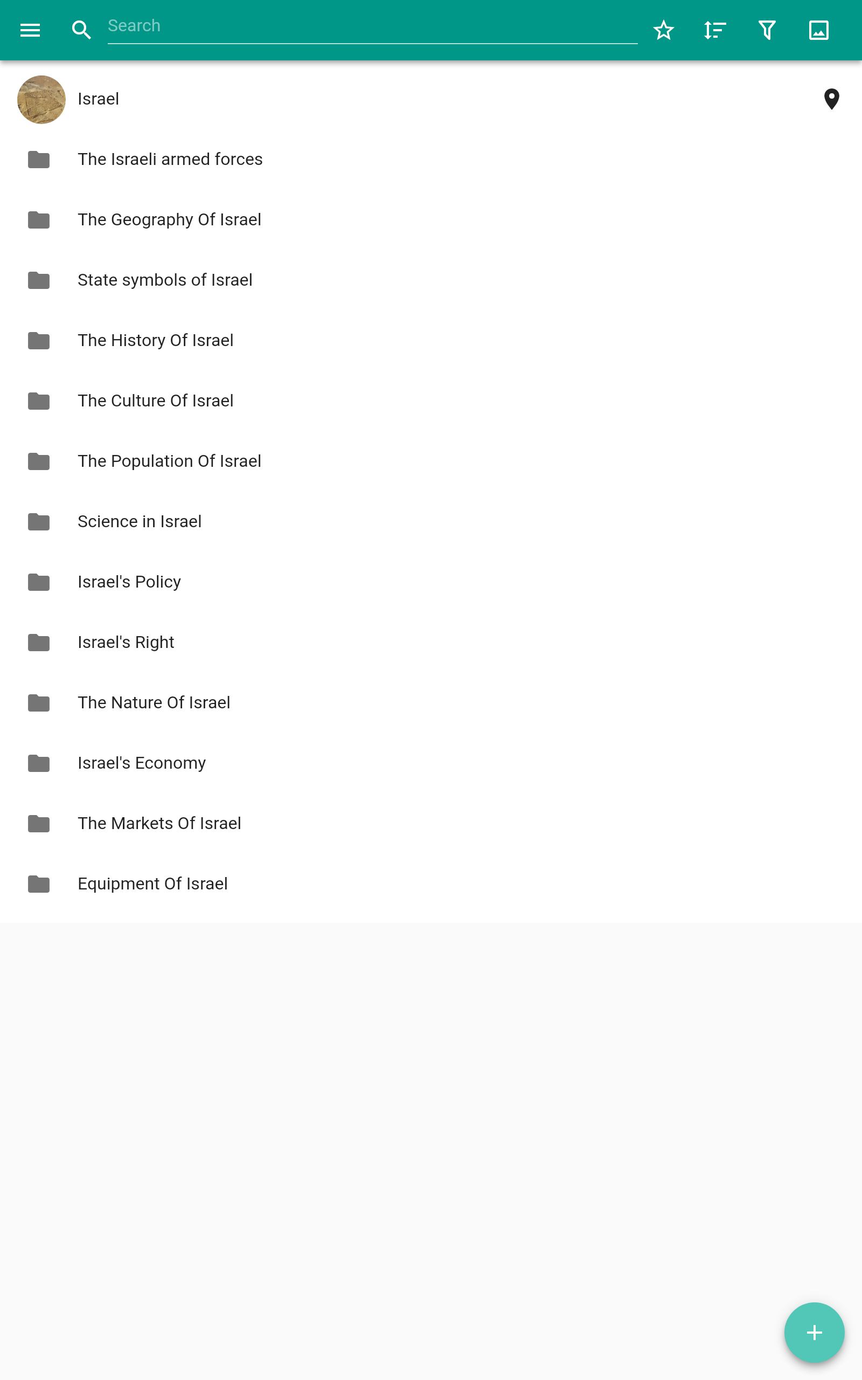Image resolution: width=862 pixels, height=1380 pixels.
Task: Click the magnifier search icon
Action: click(x=81, y=30)
